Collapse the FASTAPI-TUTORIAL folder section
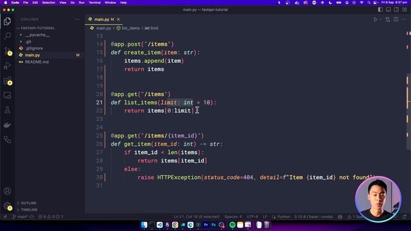This screenshot has width=411, height=231. click(37, 28)
